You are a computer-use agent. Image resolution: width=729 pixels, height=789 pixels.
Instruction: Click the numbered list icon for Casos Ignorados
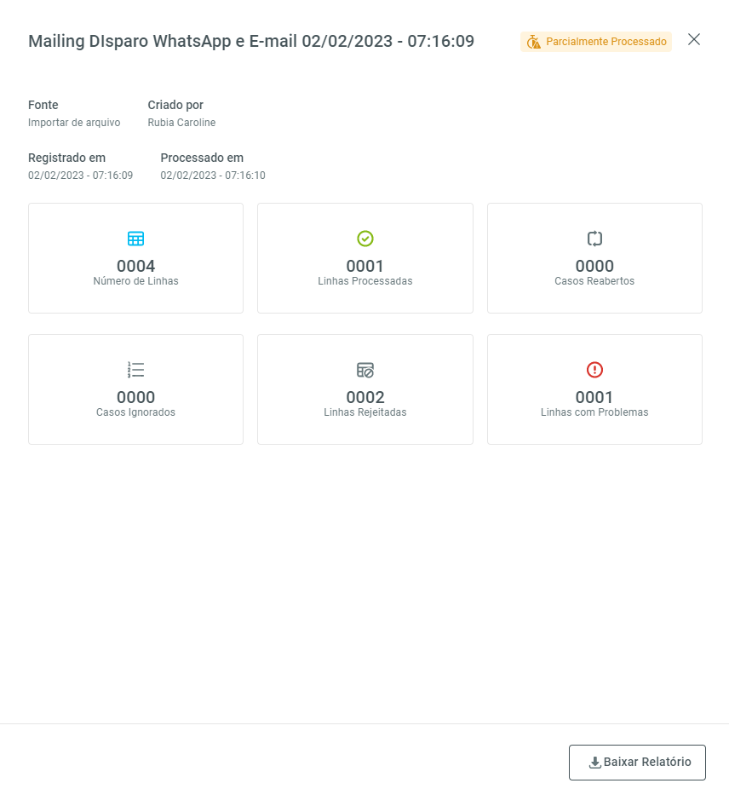[x=135, y=370]
